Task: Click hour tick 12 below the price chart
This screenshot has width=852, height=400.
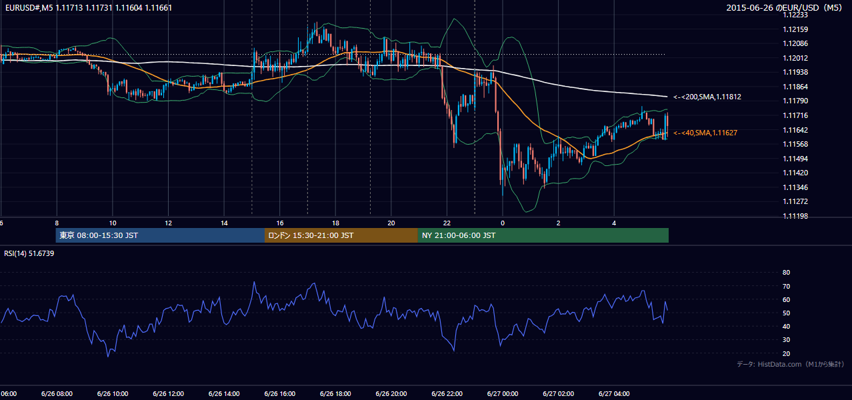Action: pyautogui.click(x=169, y=223)
